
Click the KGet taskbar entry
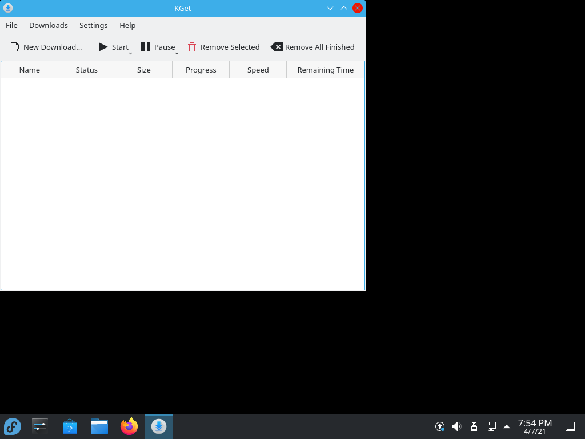tap(159, 426)
